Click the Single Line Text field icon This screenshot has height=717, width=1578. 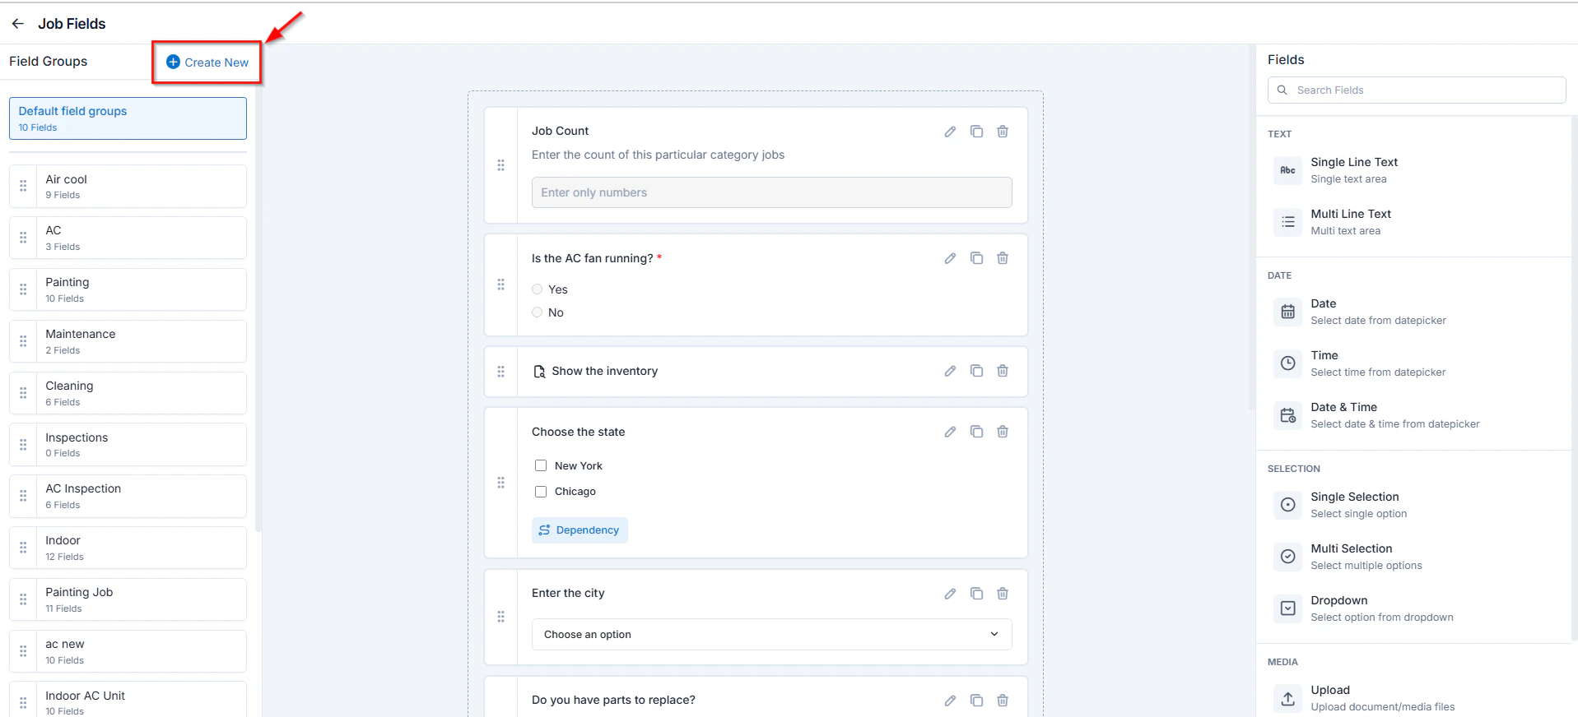(x=1288, y=170)
